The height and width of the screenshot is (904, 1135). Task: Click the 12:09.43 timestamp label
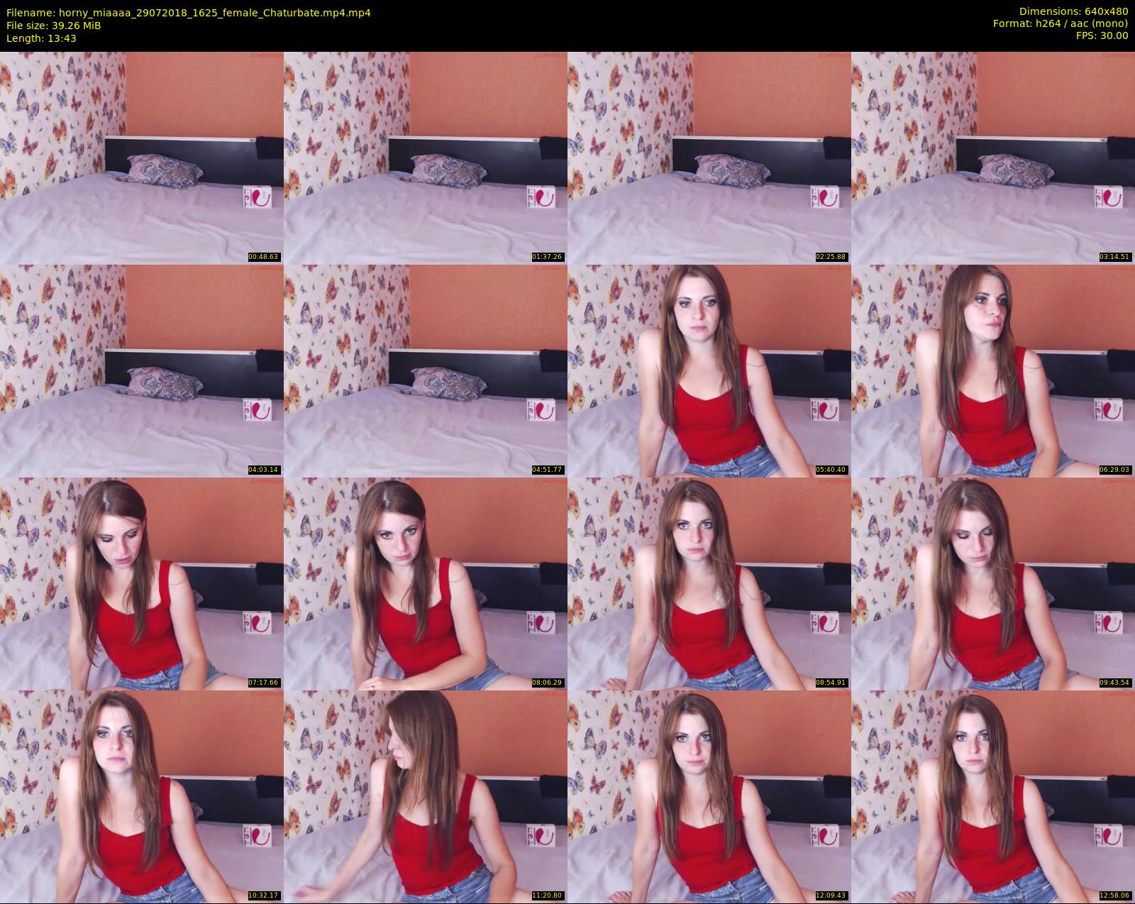[831, 895]
